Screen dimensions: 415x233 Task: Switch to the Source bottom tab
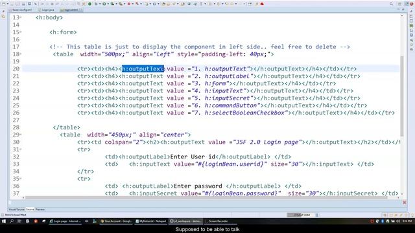30,210
